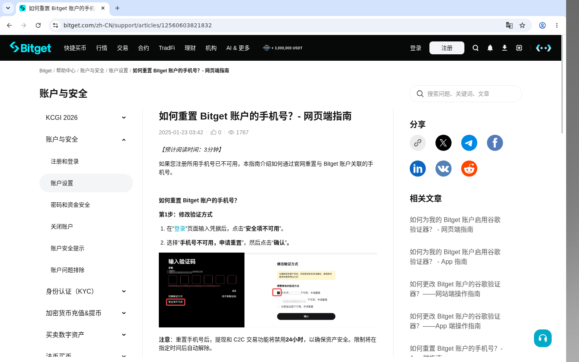579x362 pixels.
Task: Open 账户与安全 breadcrumb link
Action: pyautogui.click(x=92, y=70)
